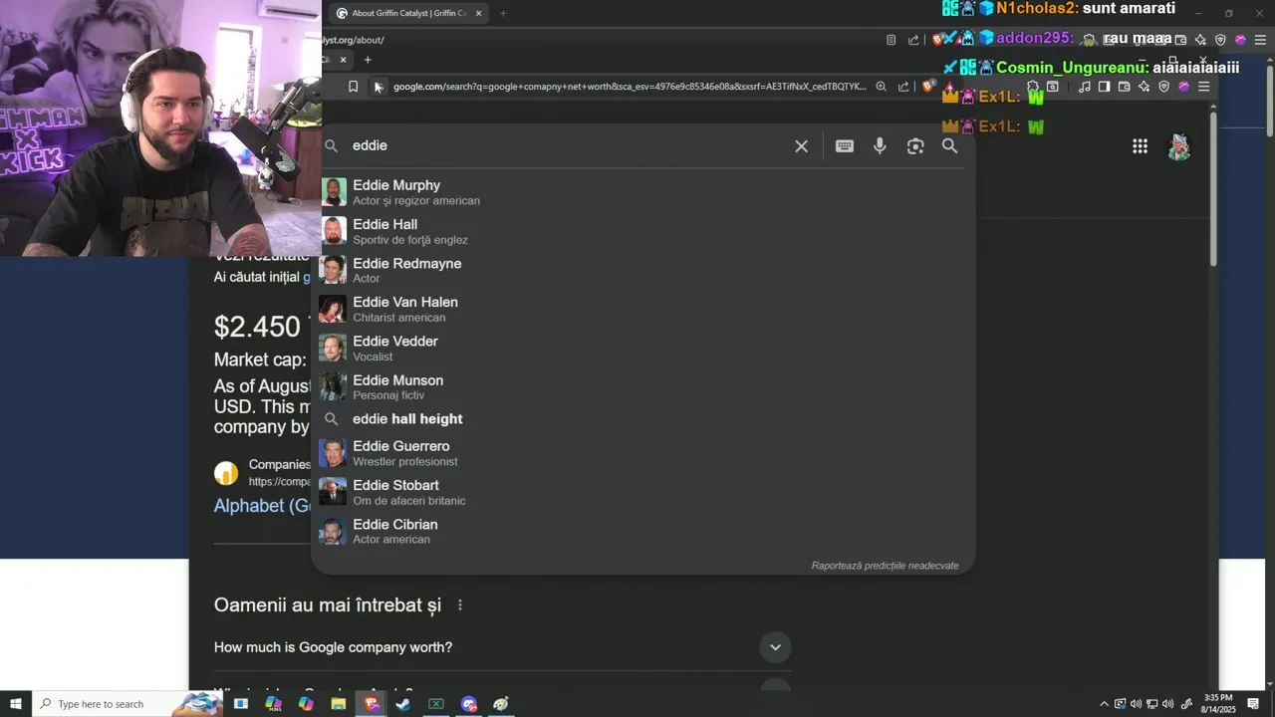Screen dimensions: 1275x717
Task: Open the zoom magnifier icon in the address bar
Action: 881,87
